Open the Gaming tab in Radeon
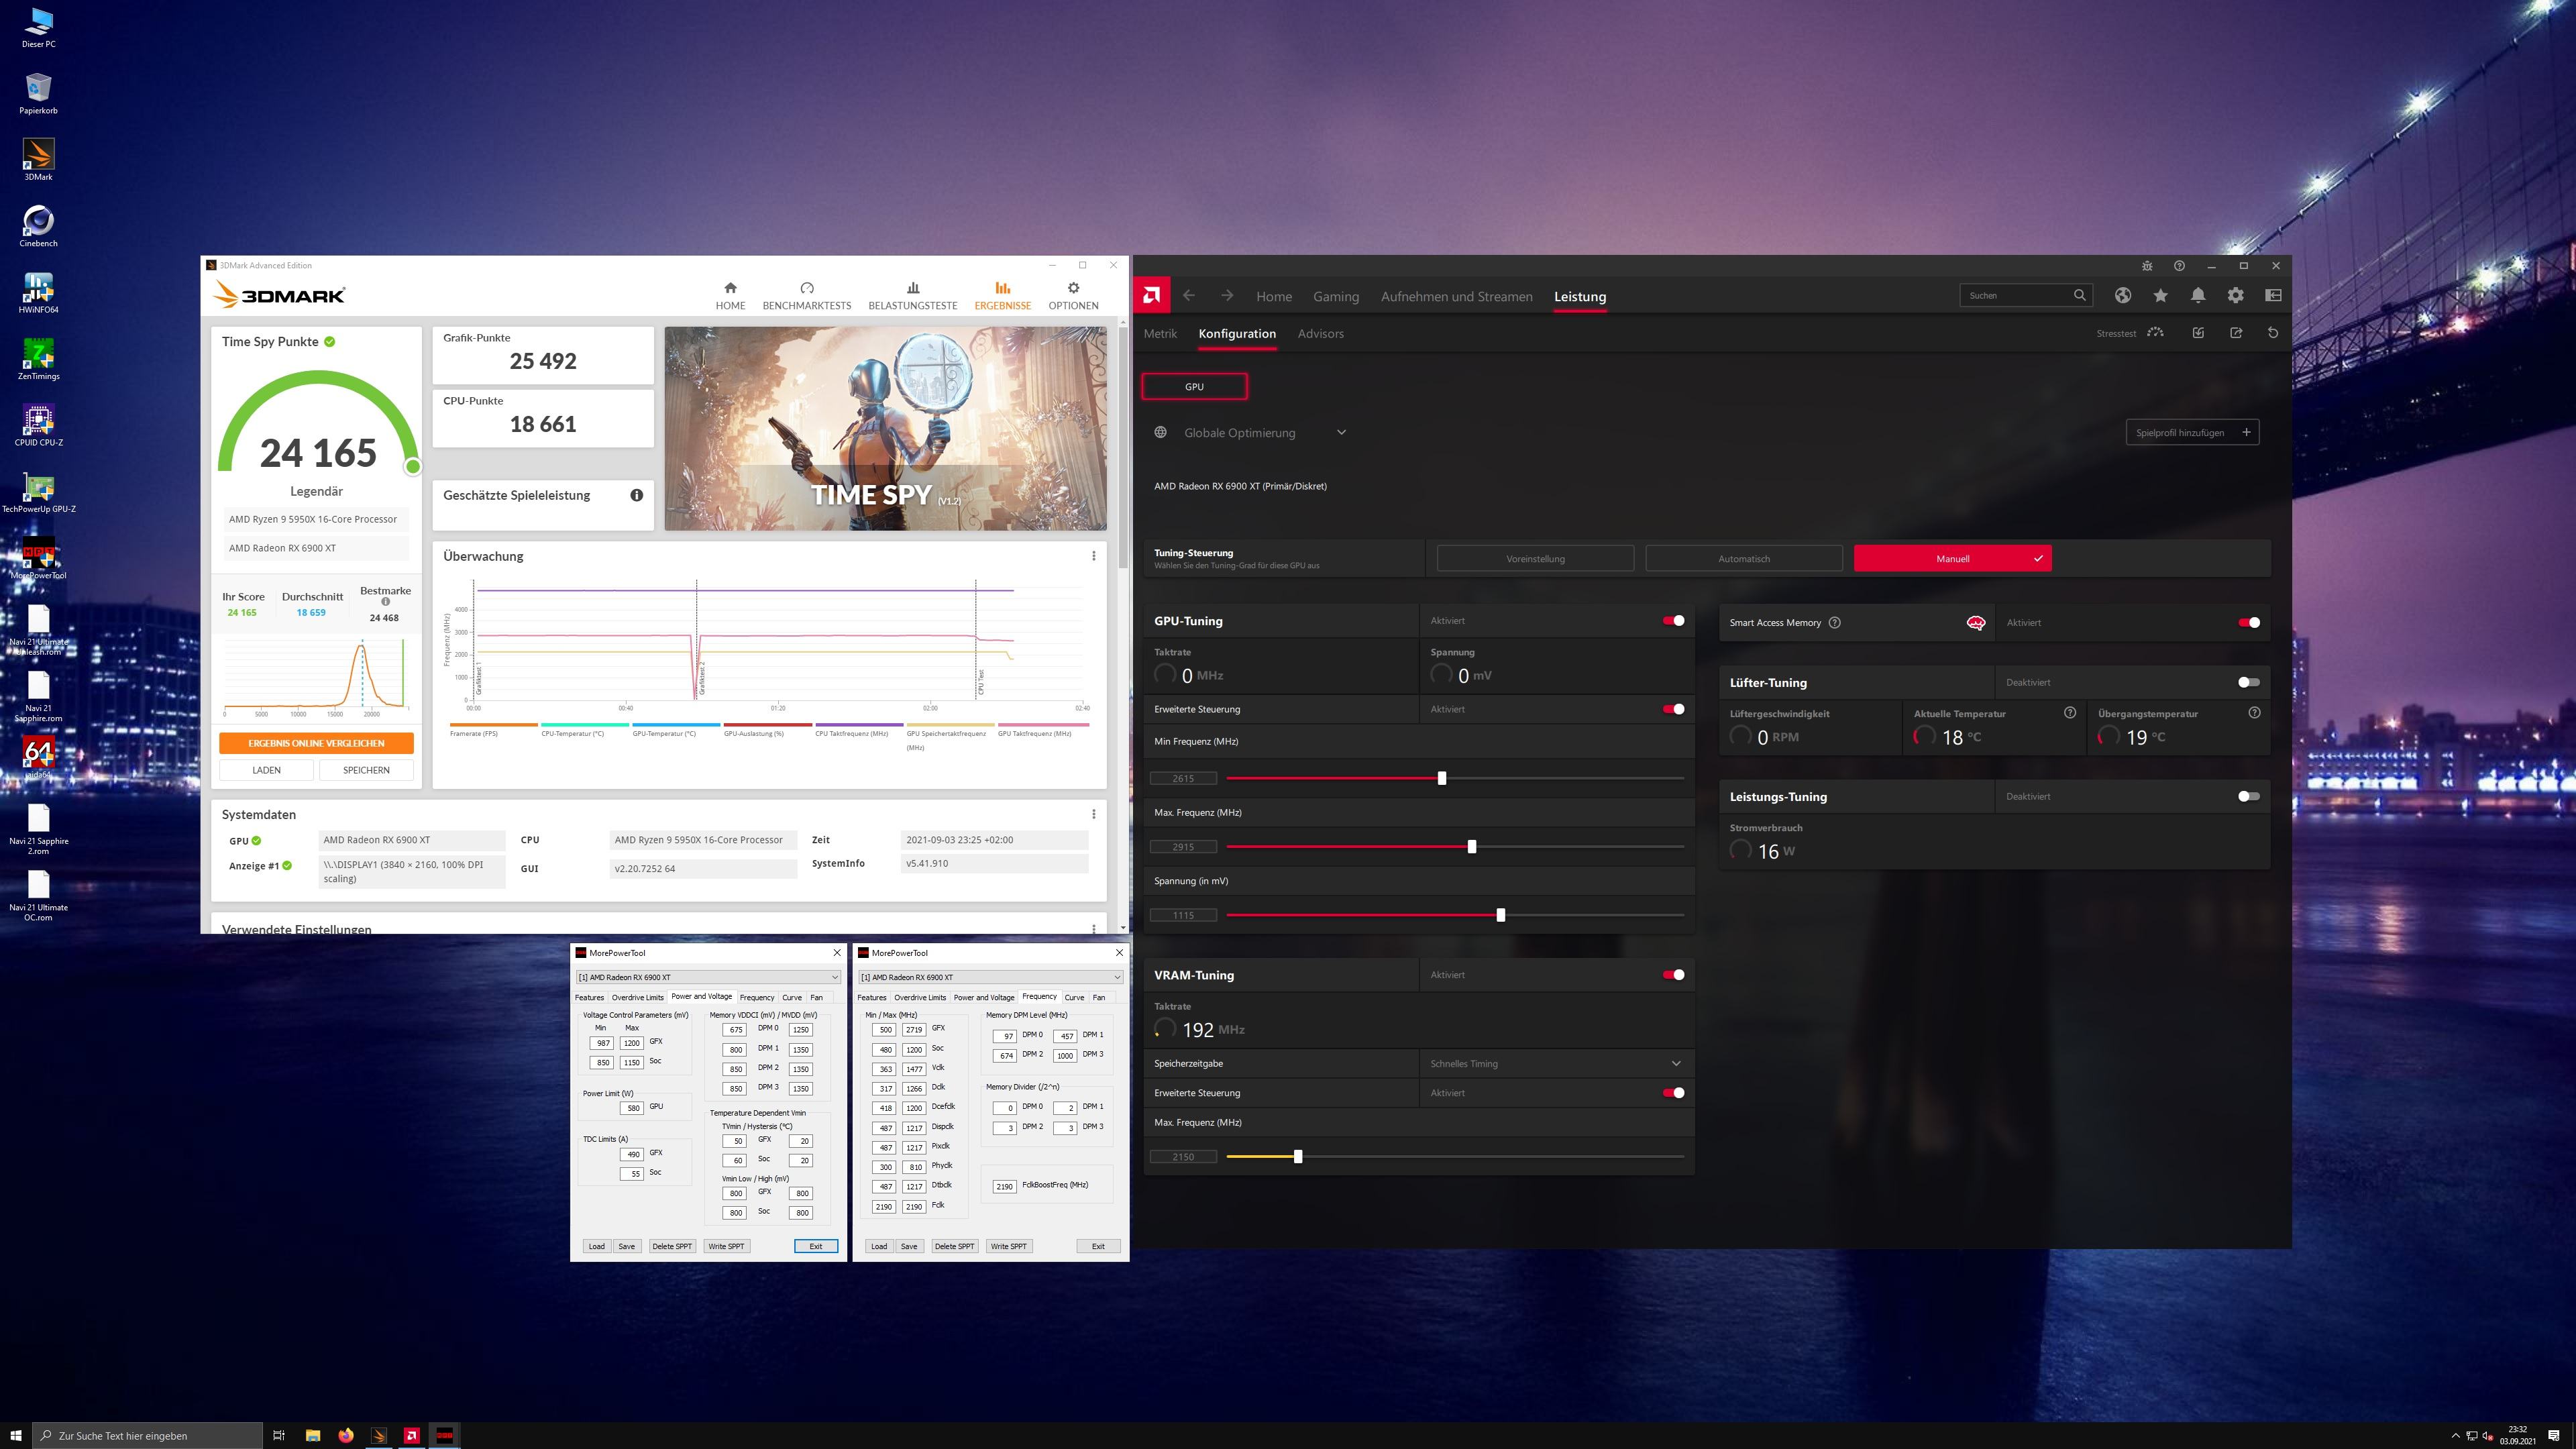This screenshot has height=1449, width=2576. [x=1335, y=297]
